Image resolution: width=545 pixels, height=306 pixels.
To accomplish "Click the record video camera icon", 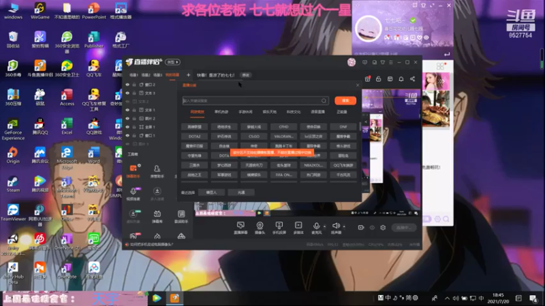I will tap(361, 228).
